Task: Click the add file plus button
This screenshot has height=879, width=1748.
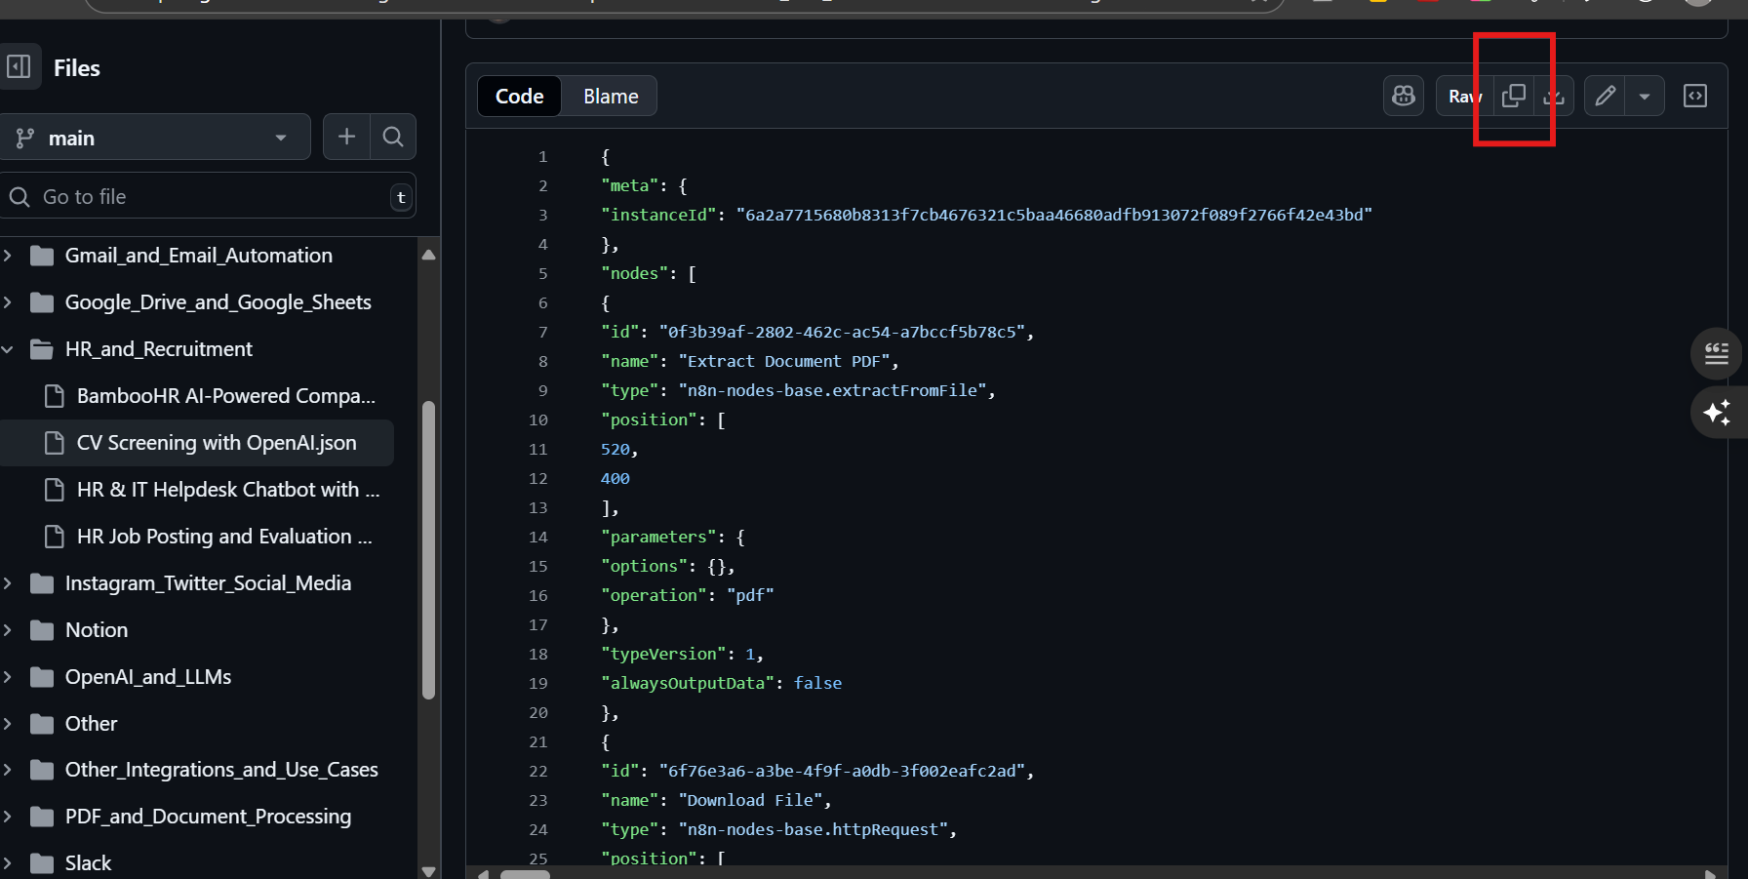Action: coord(346,138)
